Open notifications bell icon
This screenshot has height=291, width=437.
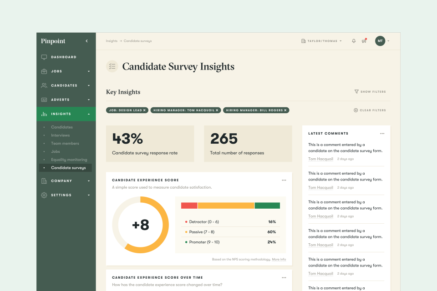click(x=354, y=41)
